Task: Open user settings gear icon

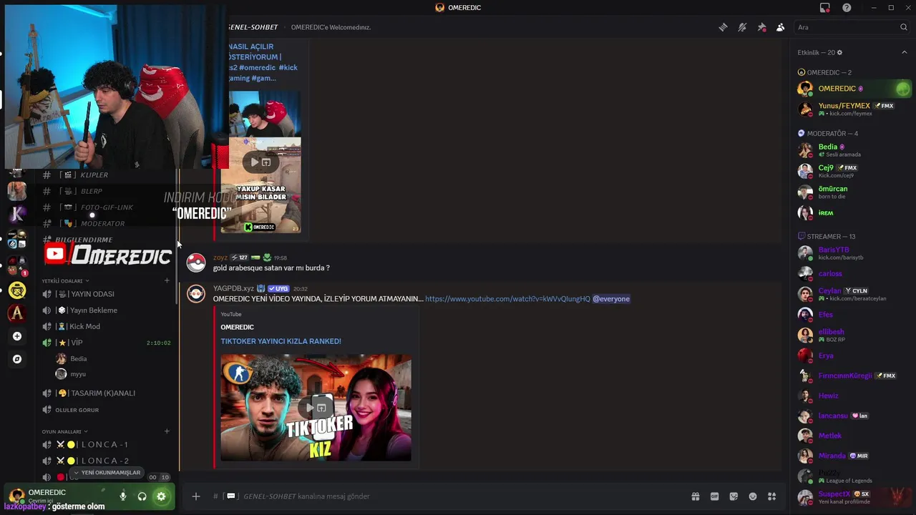Action: pos(161,496)
